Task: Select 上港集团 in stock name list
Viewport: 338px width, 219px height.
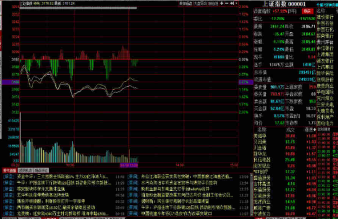Action: [325, 55]
